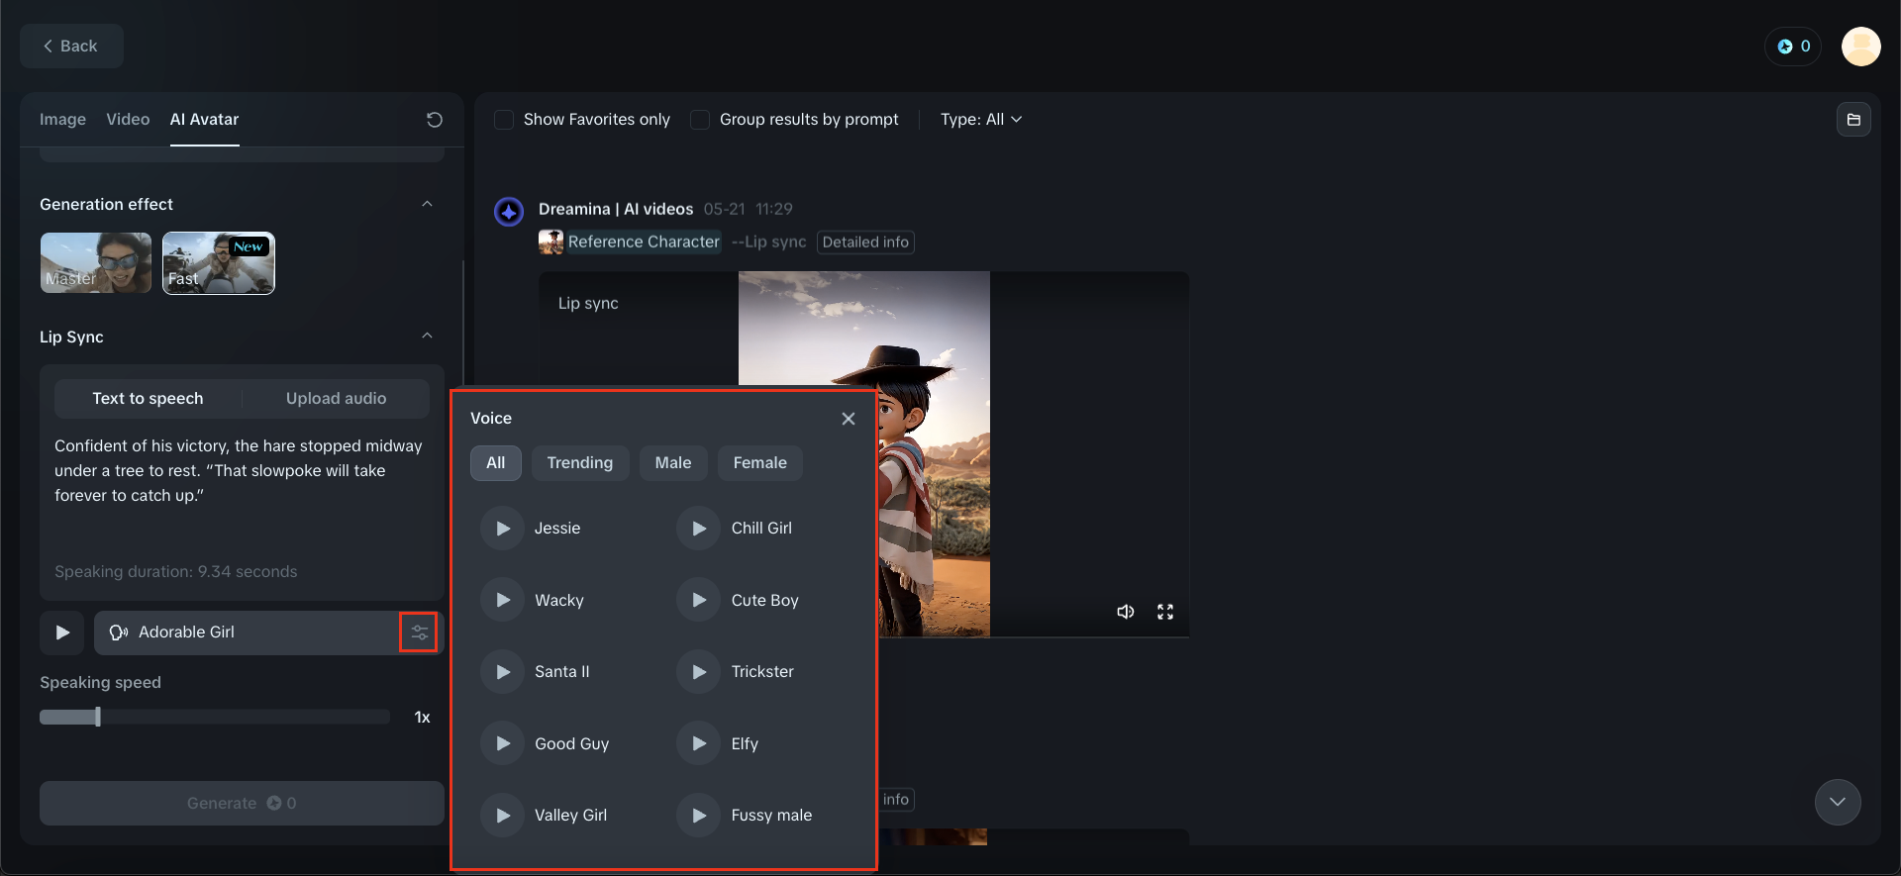Choose the Chill Girl voice name

761,529
